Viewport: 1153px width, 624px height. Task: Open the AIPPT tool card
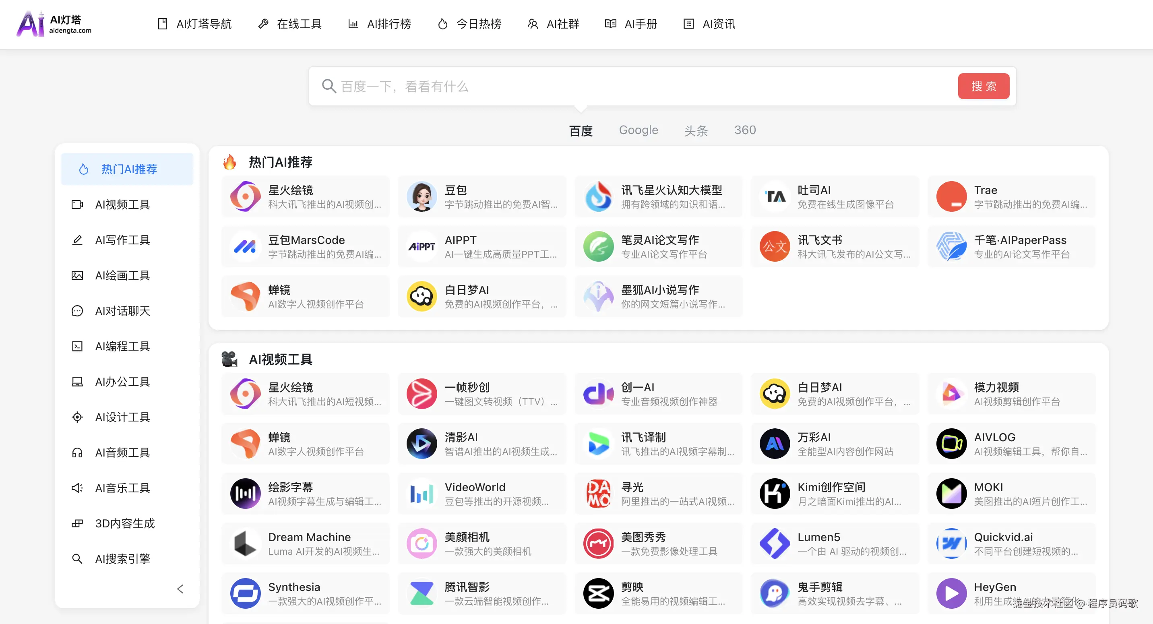481,247
